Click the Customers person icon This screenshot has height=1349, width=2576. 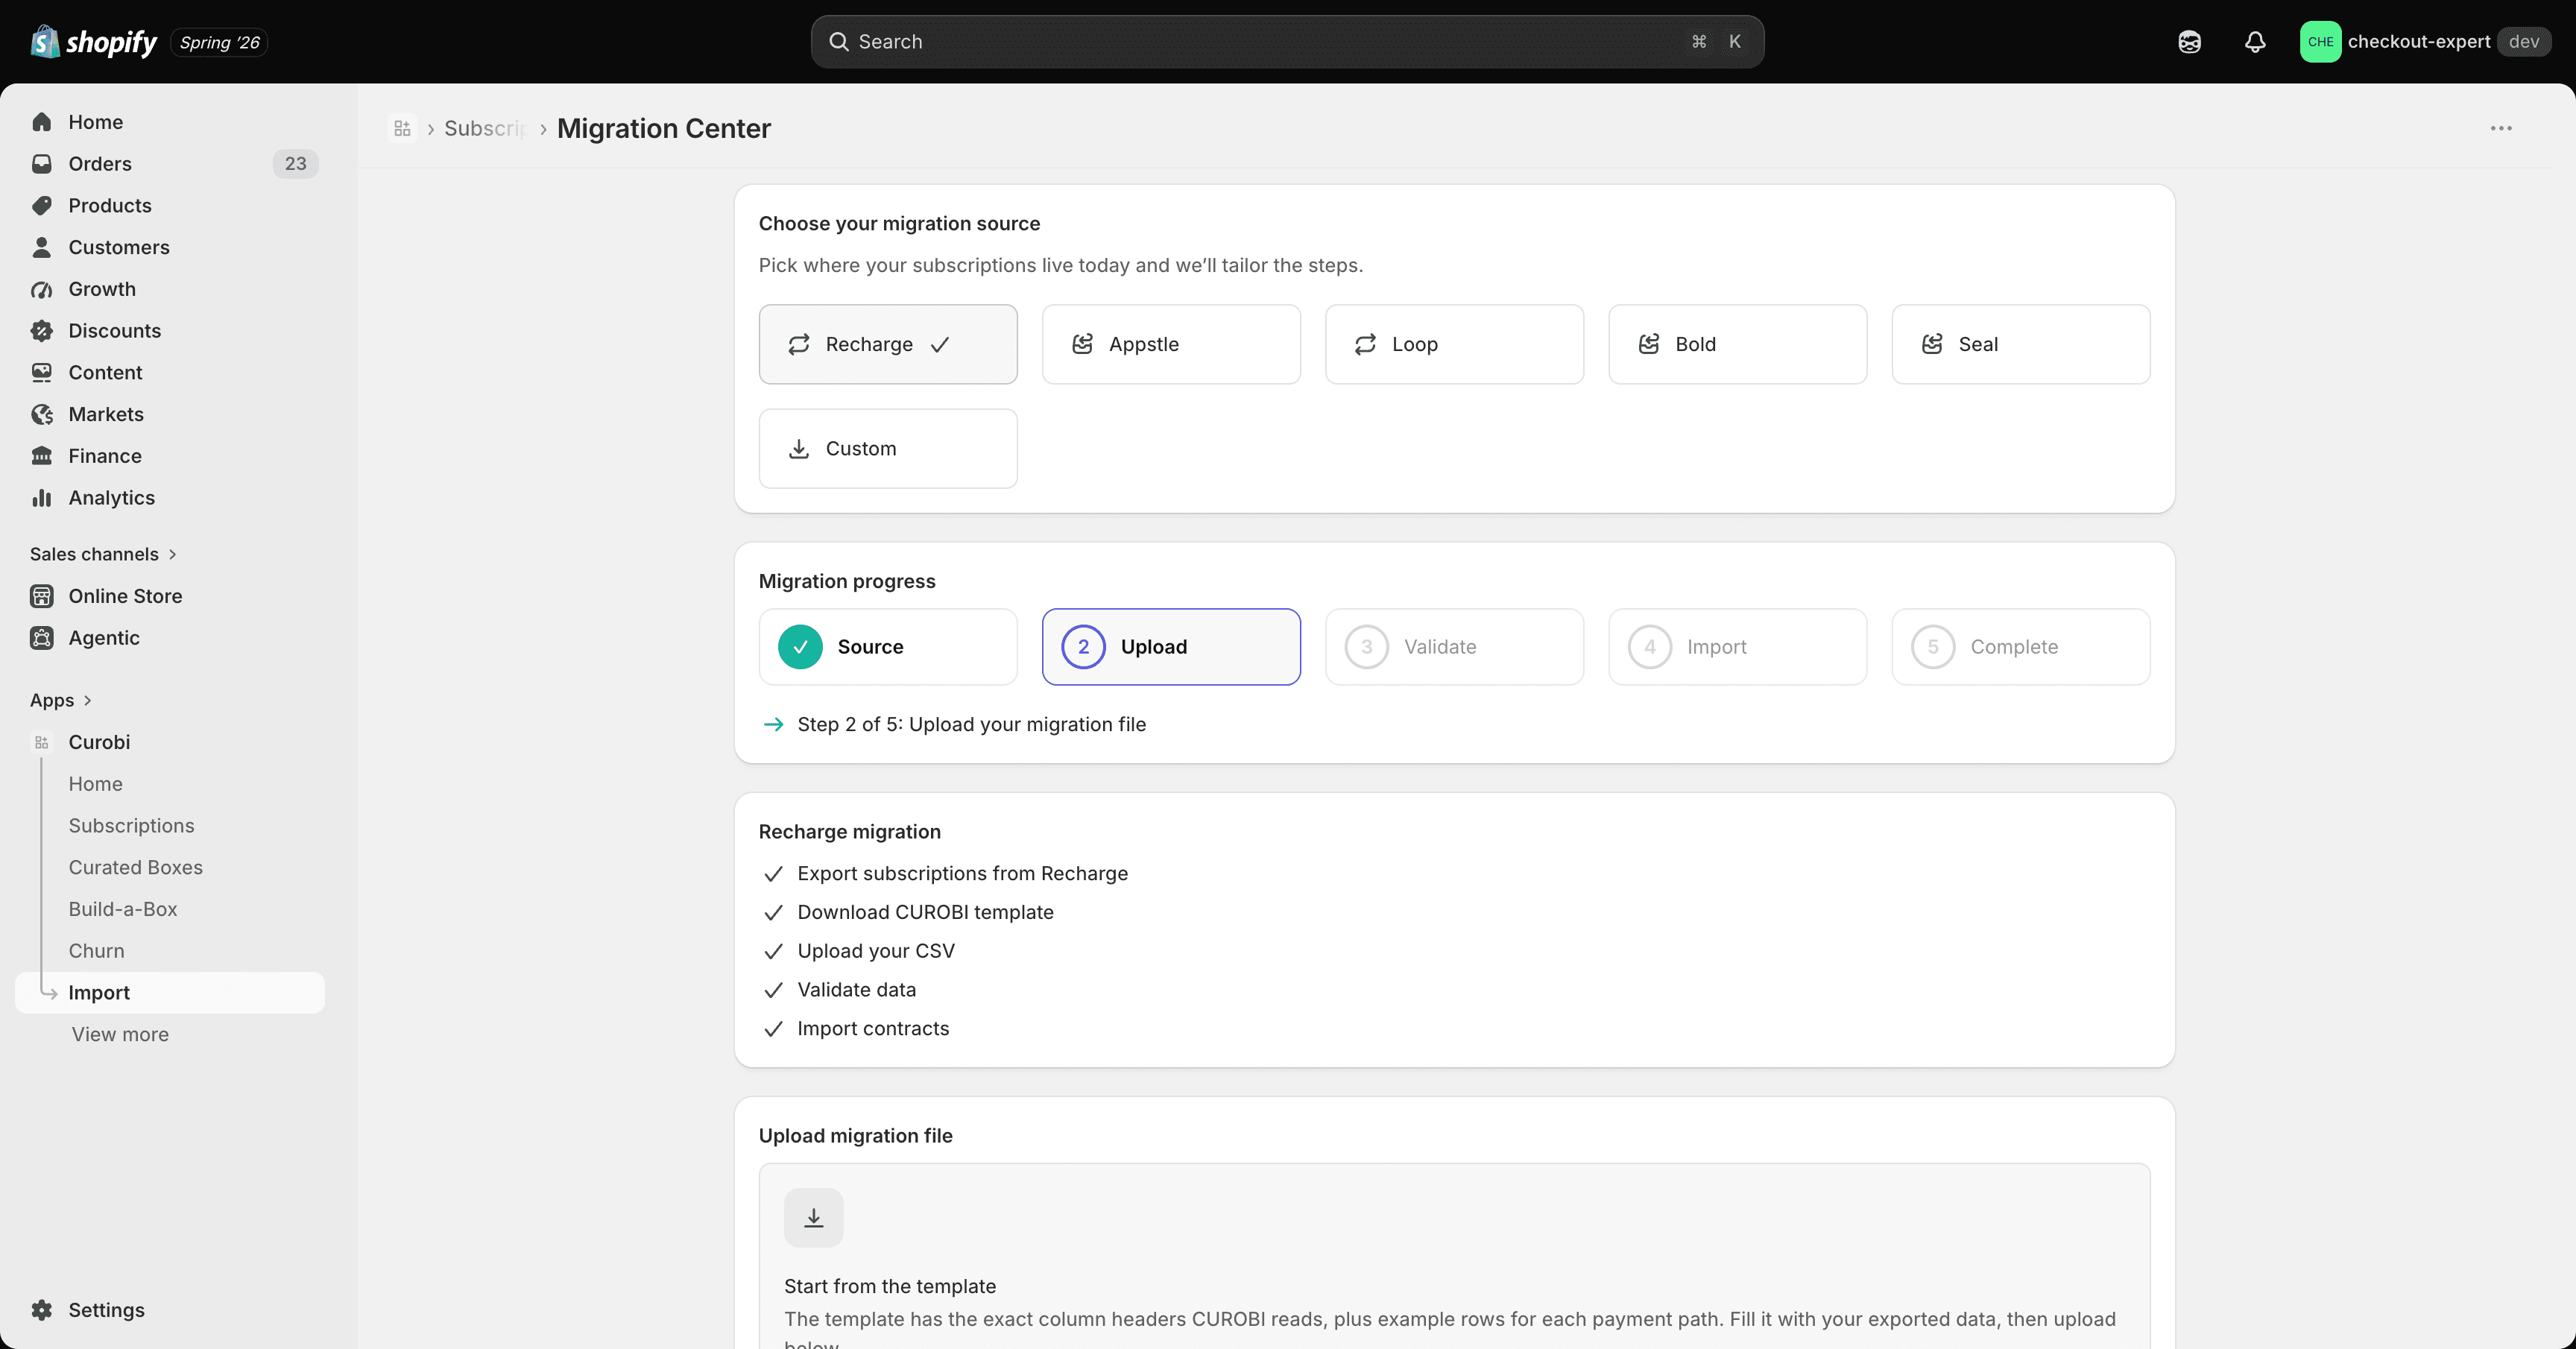point(41,247)
